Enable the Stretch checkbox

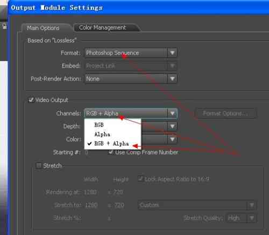[x=39, y=165]
